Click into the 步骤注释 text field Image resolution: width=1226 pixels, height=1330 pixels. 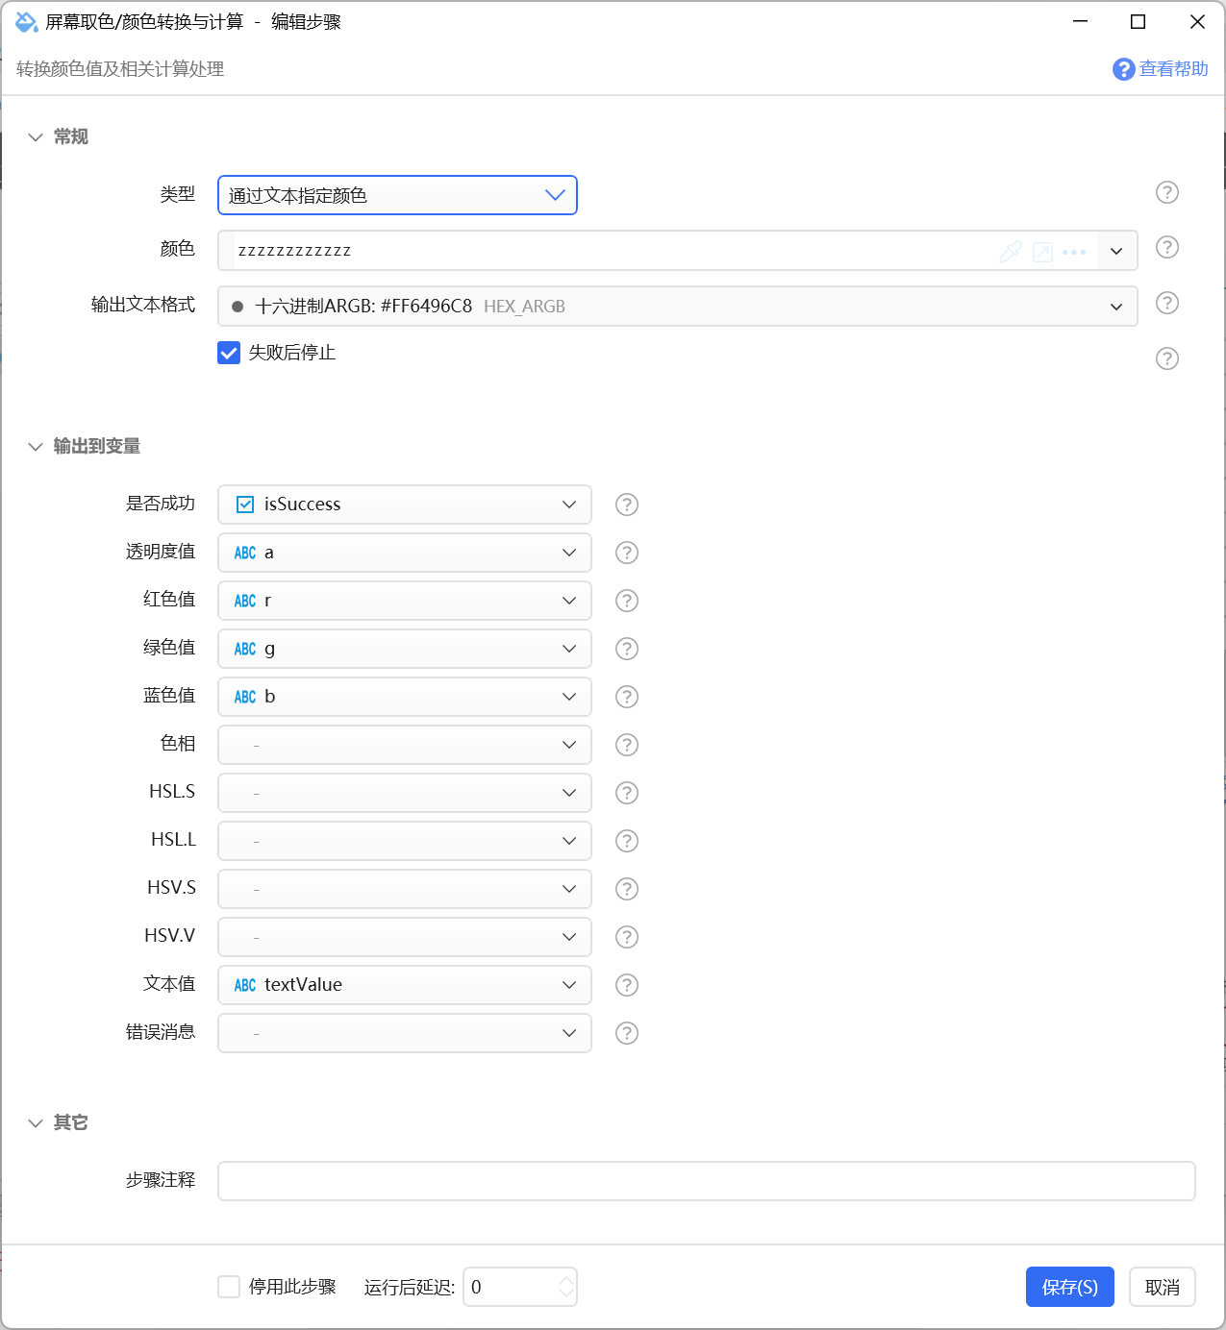pos(707,1181)
